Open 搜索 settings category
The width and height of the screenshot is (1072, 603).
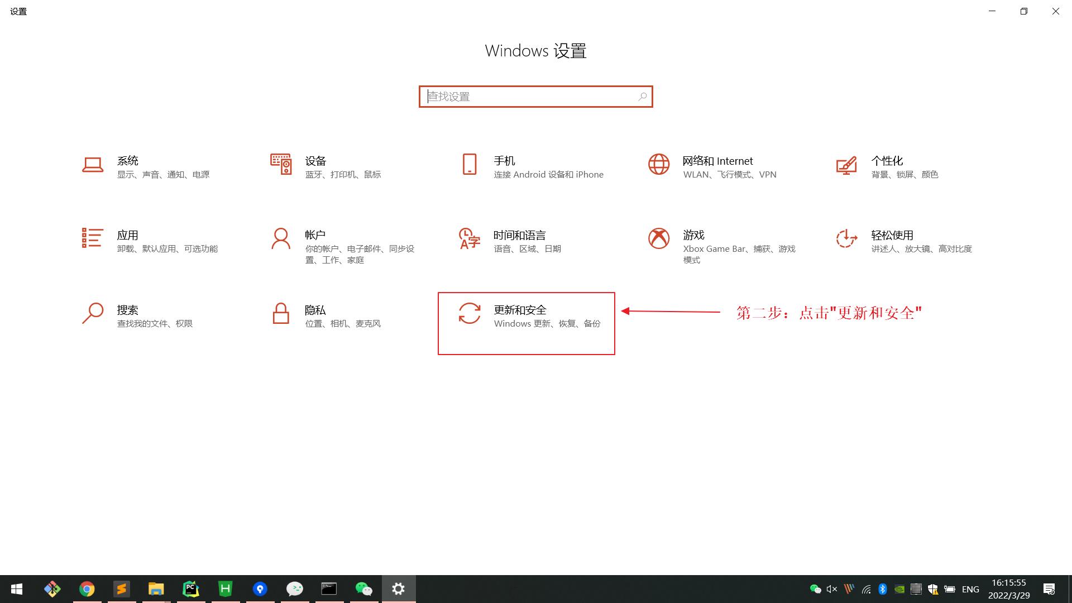[x=128, y=316]
